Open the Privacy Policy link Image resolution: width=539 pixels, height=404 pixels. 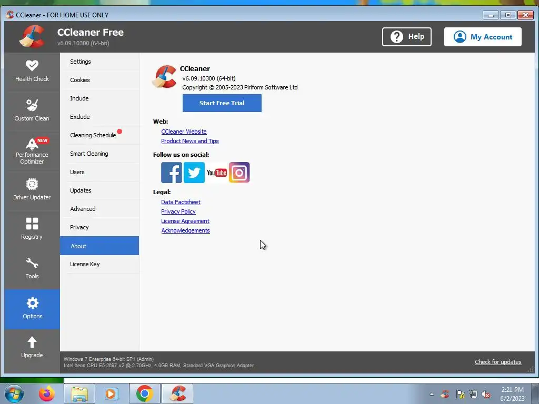178,211
